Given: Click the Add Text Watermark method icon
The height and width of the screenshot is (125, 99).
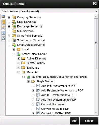Looking at the screenshot, I should click(x=38, y=100).
